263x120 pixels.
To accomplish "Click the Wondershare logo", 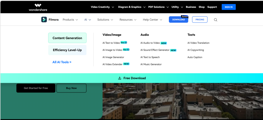I will click(x=38, y=7).
